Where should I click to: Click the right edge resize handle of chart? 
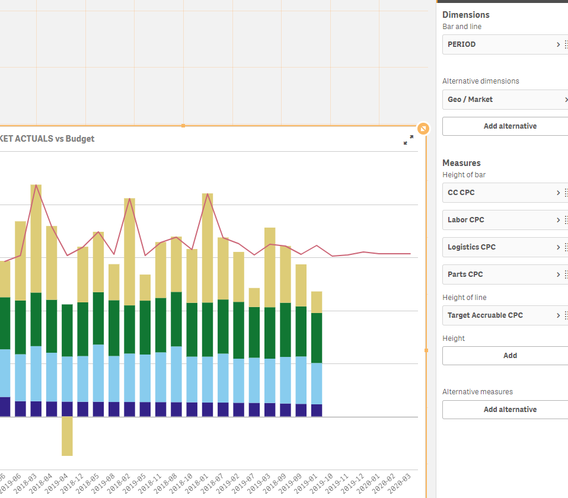[426, 350]
